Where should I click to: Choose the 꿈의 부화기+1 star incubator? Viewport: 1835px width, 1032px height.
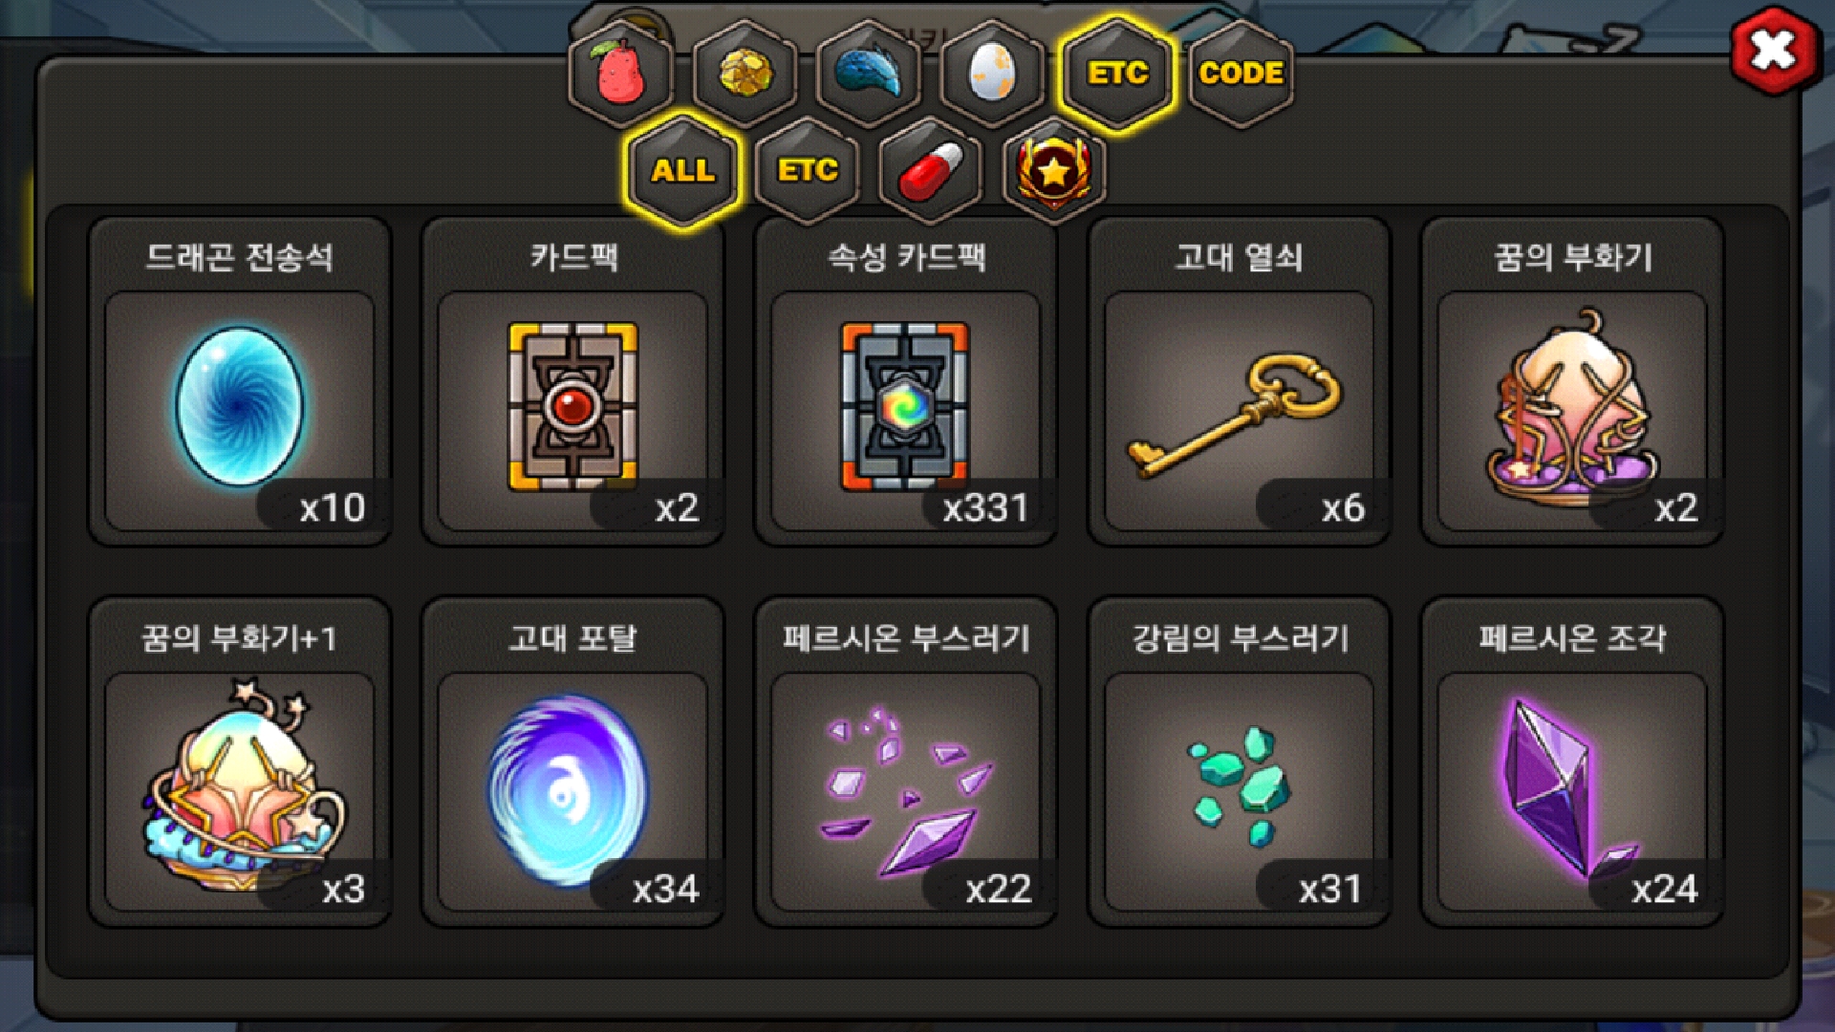(x=240, y=763)
